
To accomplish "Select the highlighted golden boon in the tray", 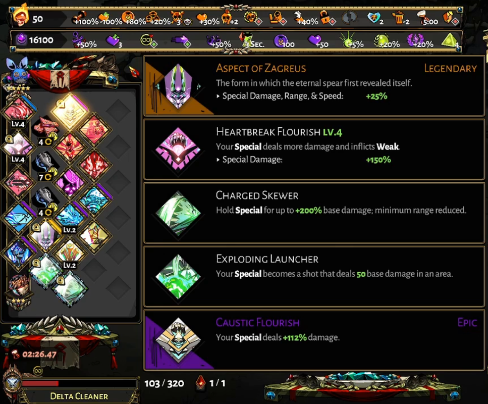I will pyautogui.click(x=70, y=112).
